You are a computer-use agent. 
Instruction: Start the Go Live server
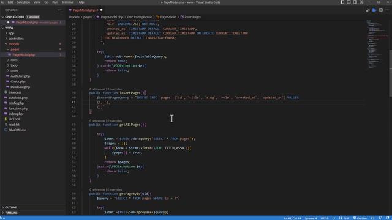(360, 218)
